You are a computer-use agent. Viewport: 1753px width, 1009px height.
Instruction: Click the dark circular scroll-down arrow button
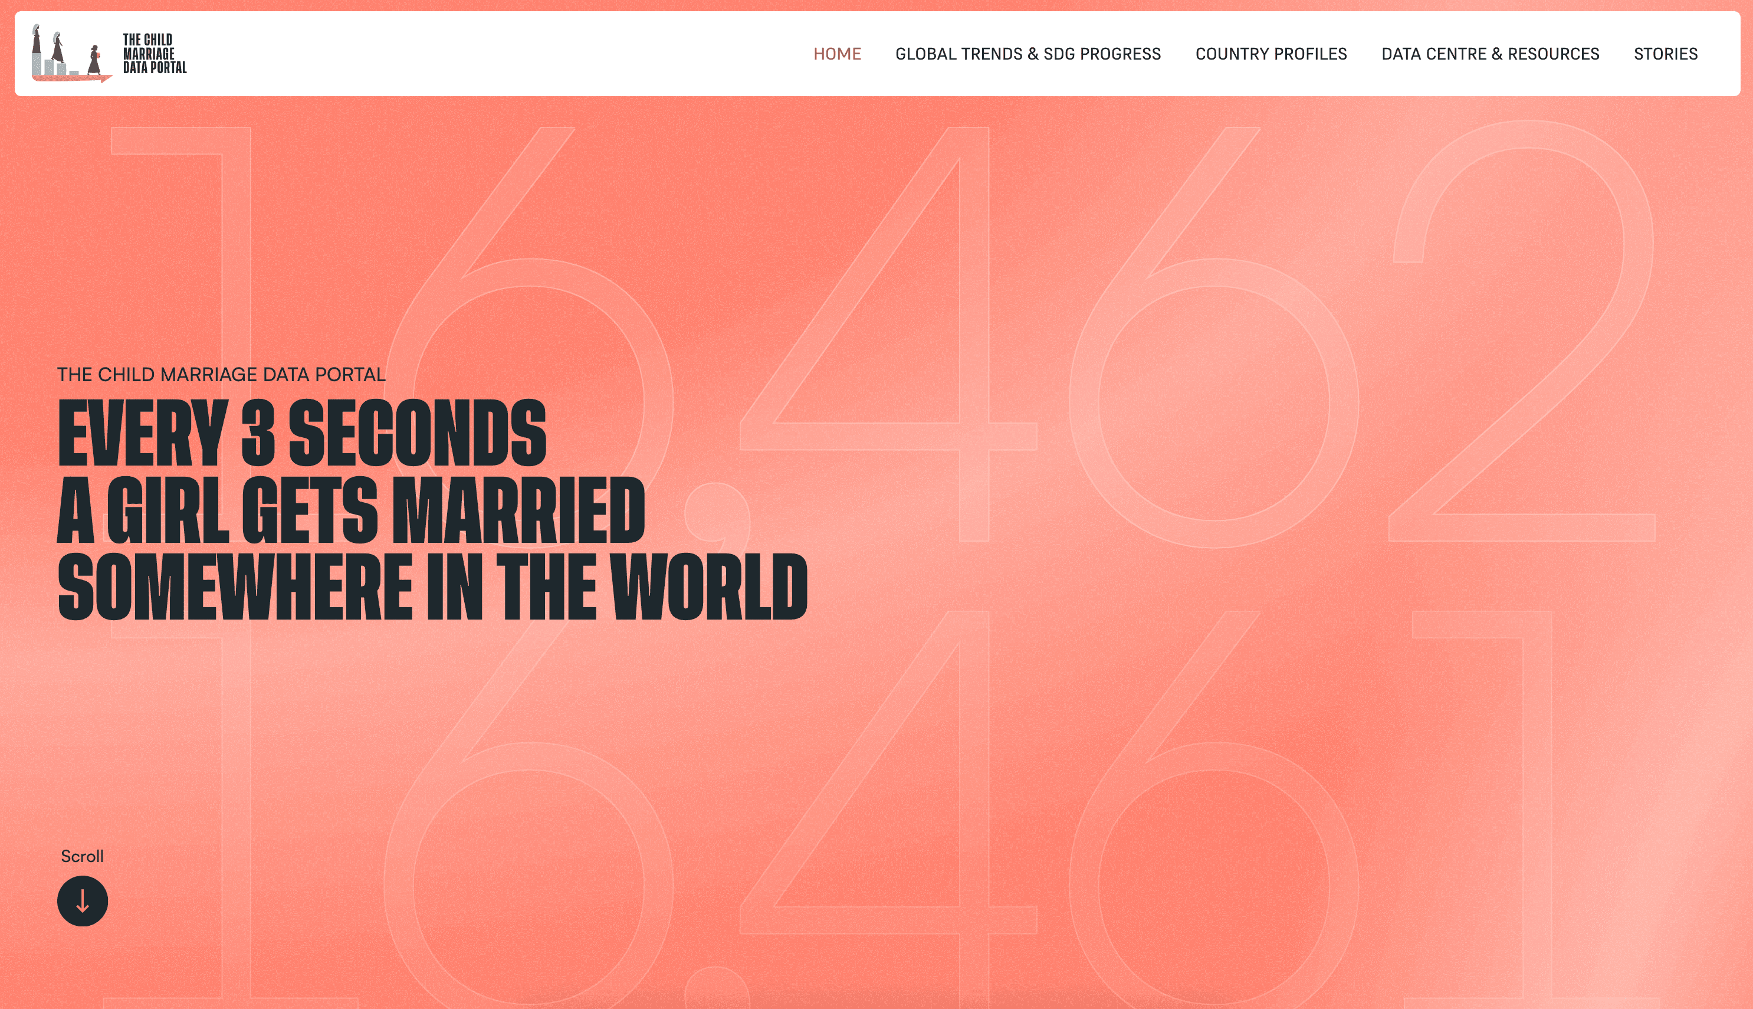click(83, 901)
